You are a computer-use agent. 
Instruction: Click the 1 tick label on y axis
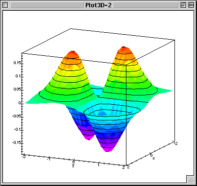click(98, 165)
